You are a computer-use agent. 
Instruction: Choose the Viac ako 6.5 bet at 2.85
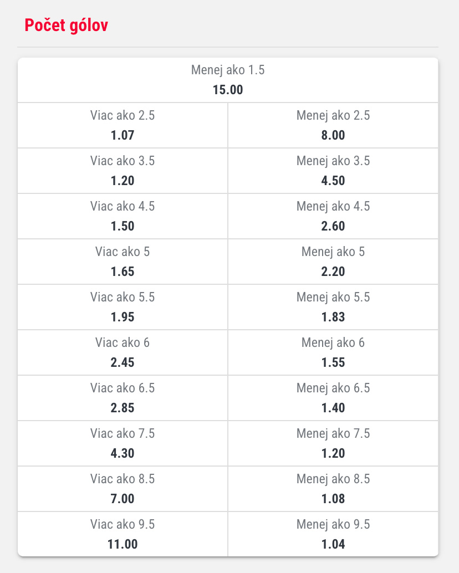[123, 398]
